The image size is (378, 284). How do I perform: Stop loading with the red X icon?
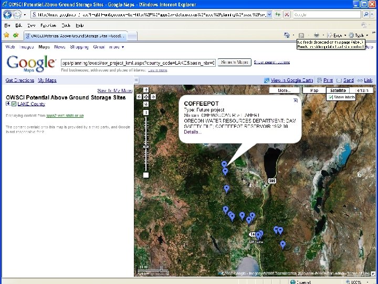287,15
